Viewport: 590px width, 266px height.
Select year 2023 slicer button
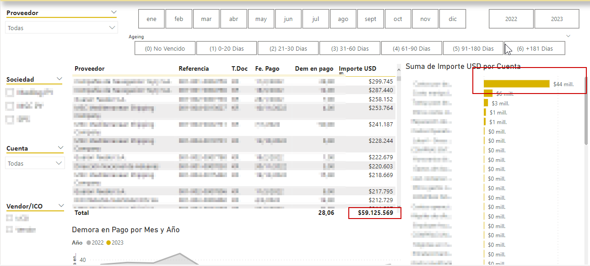click(x=557, y=19)
